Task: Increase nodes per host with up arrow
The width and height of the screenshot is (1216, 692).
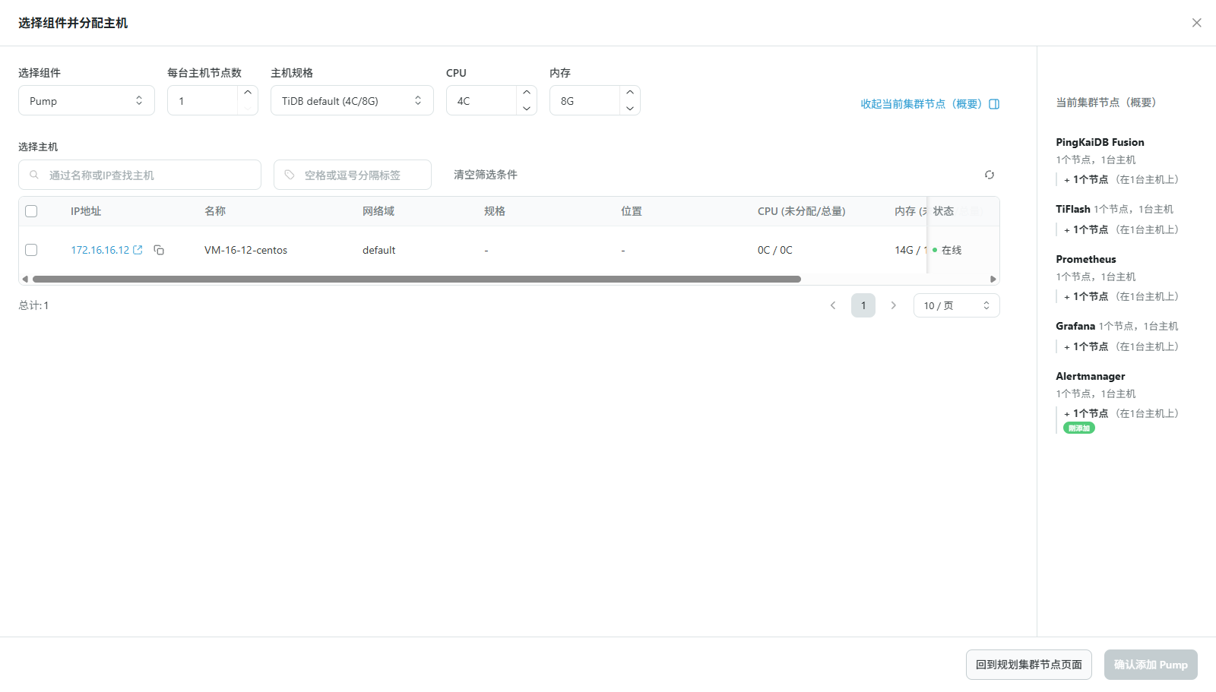Action: [x=248, y=93]
